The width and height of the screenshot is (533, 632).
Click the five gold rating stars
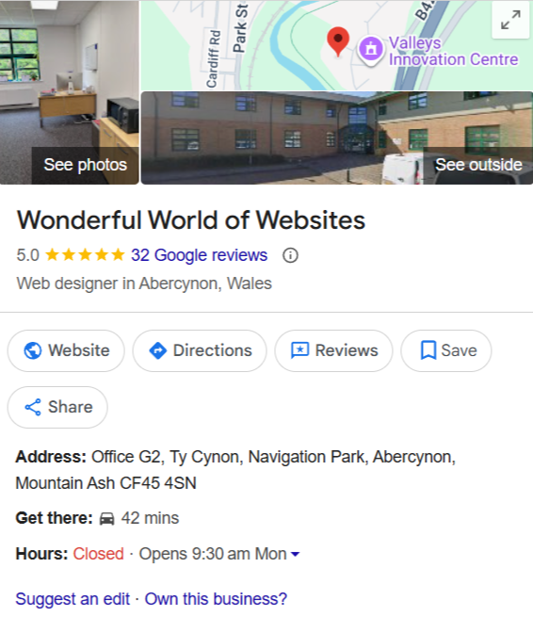pyautogui.click(x=85, y=254)
